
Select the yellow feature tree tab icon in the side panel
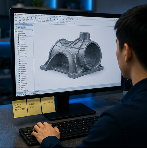(x=15, y=28)
